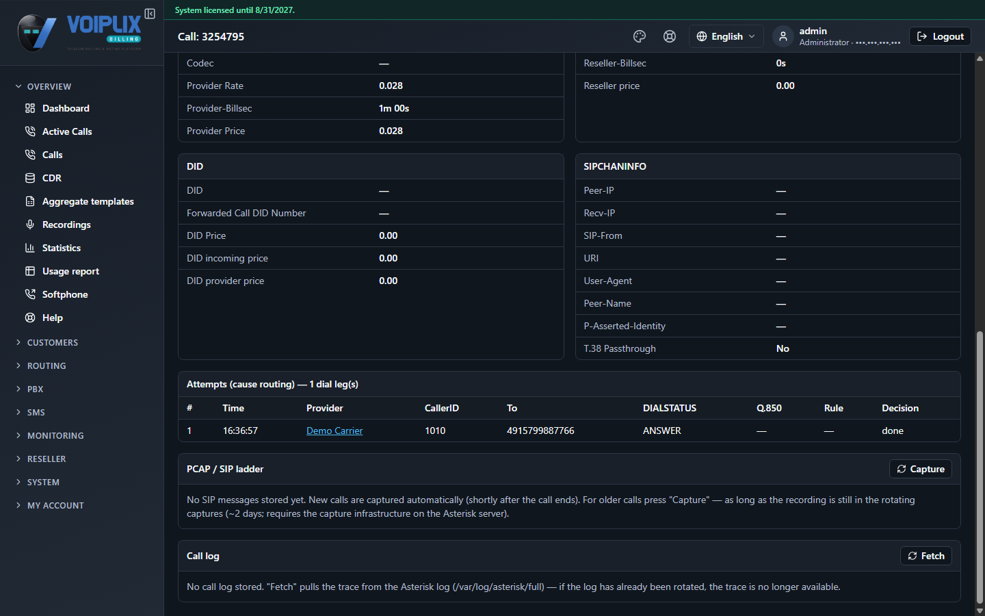This screenshot has height=616, width=985.
Task: Click the Logout button
Action: point(940,36)
